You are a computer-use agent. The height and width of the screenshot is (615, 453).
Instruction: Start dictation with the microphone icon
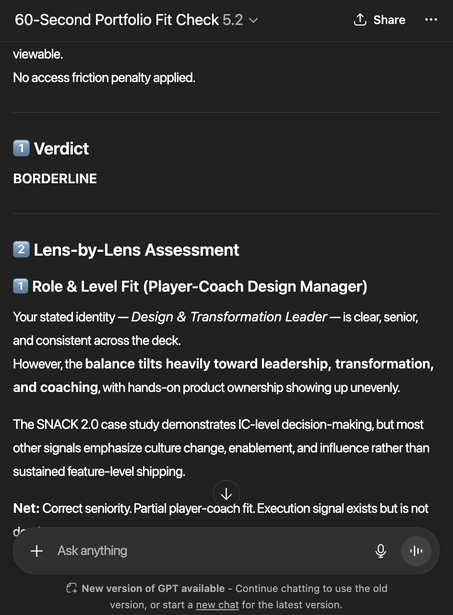[381, 551]
